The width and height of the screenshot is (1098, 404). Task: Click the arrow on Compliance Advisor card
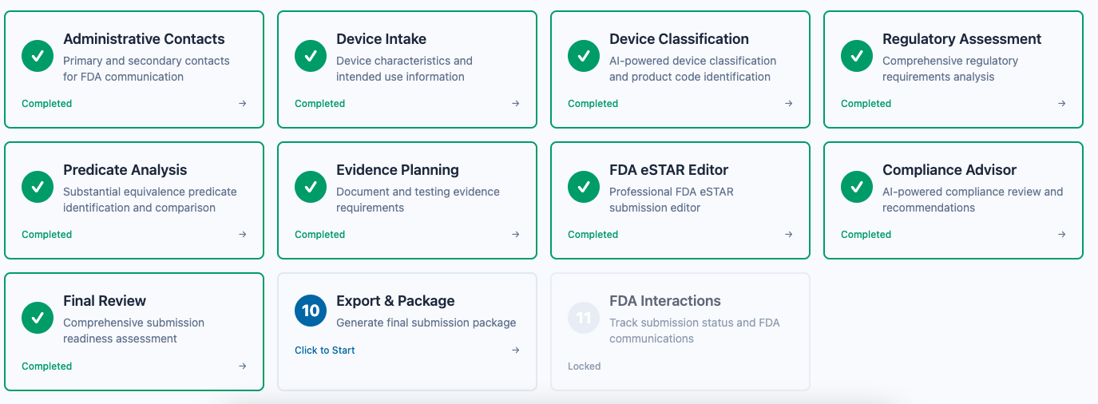[1062, 235]
